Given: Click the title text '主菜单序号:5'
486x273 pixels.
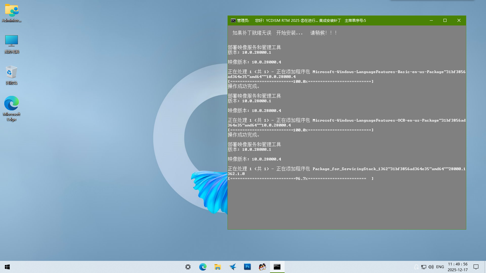Looking at the screenshot, I should pos(355,21).
